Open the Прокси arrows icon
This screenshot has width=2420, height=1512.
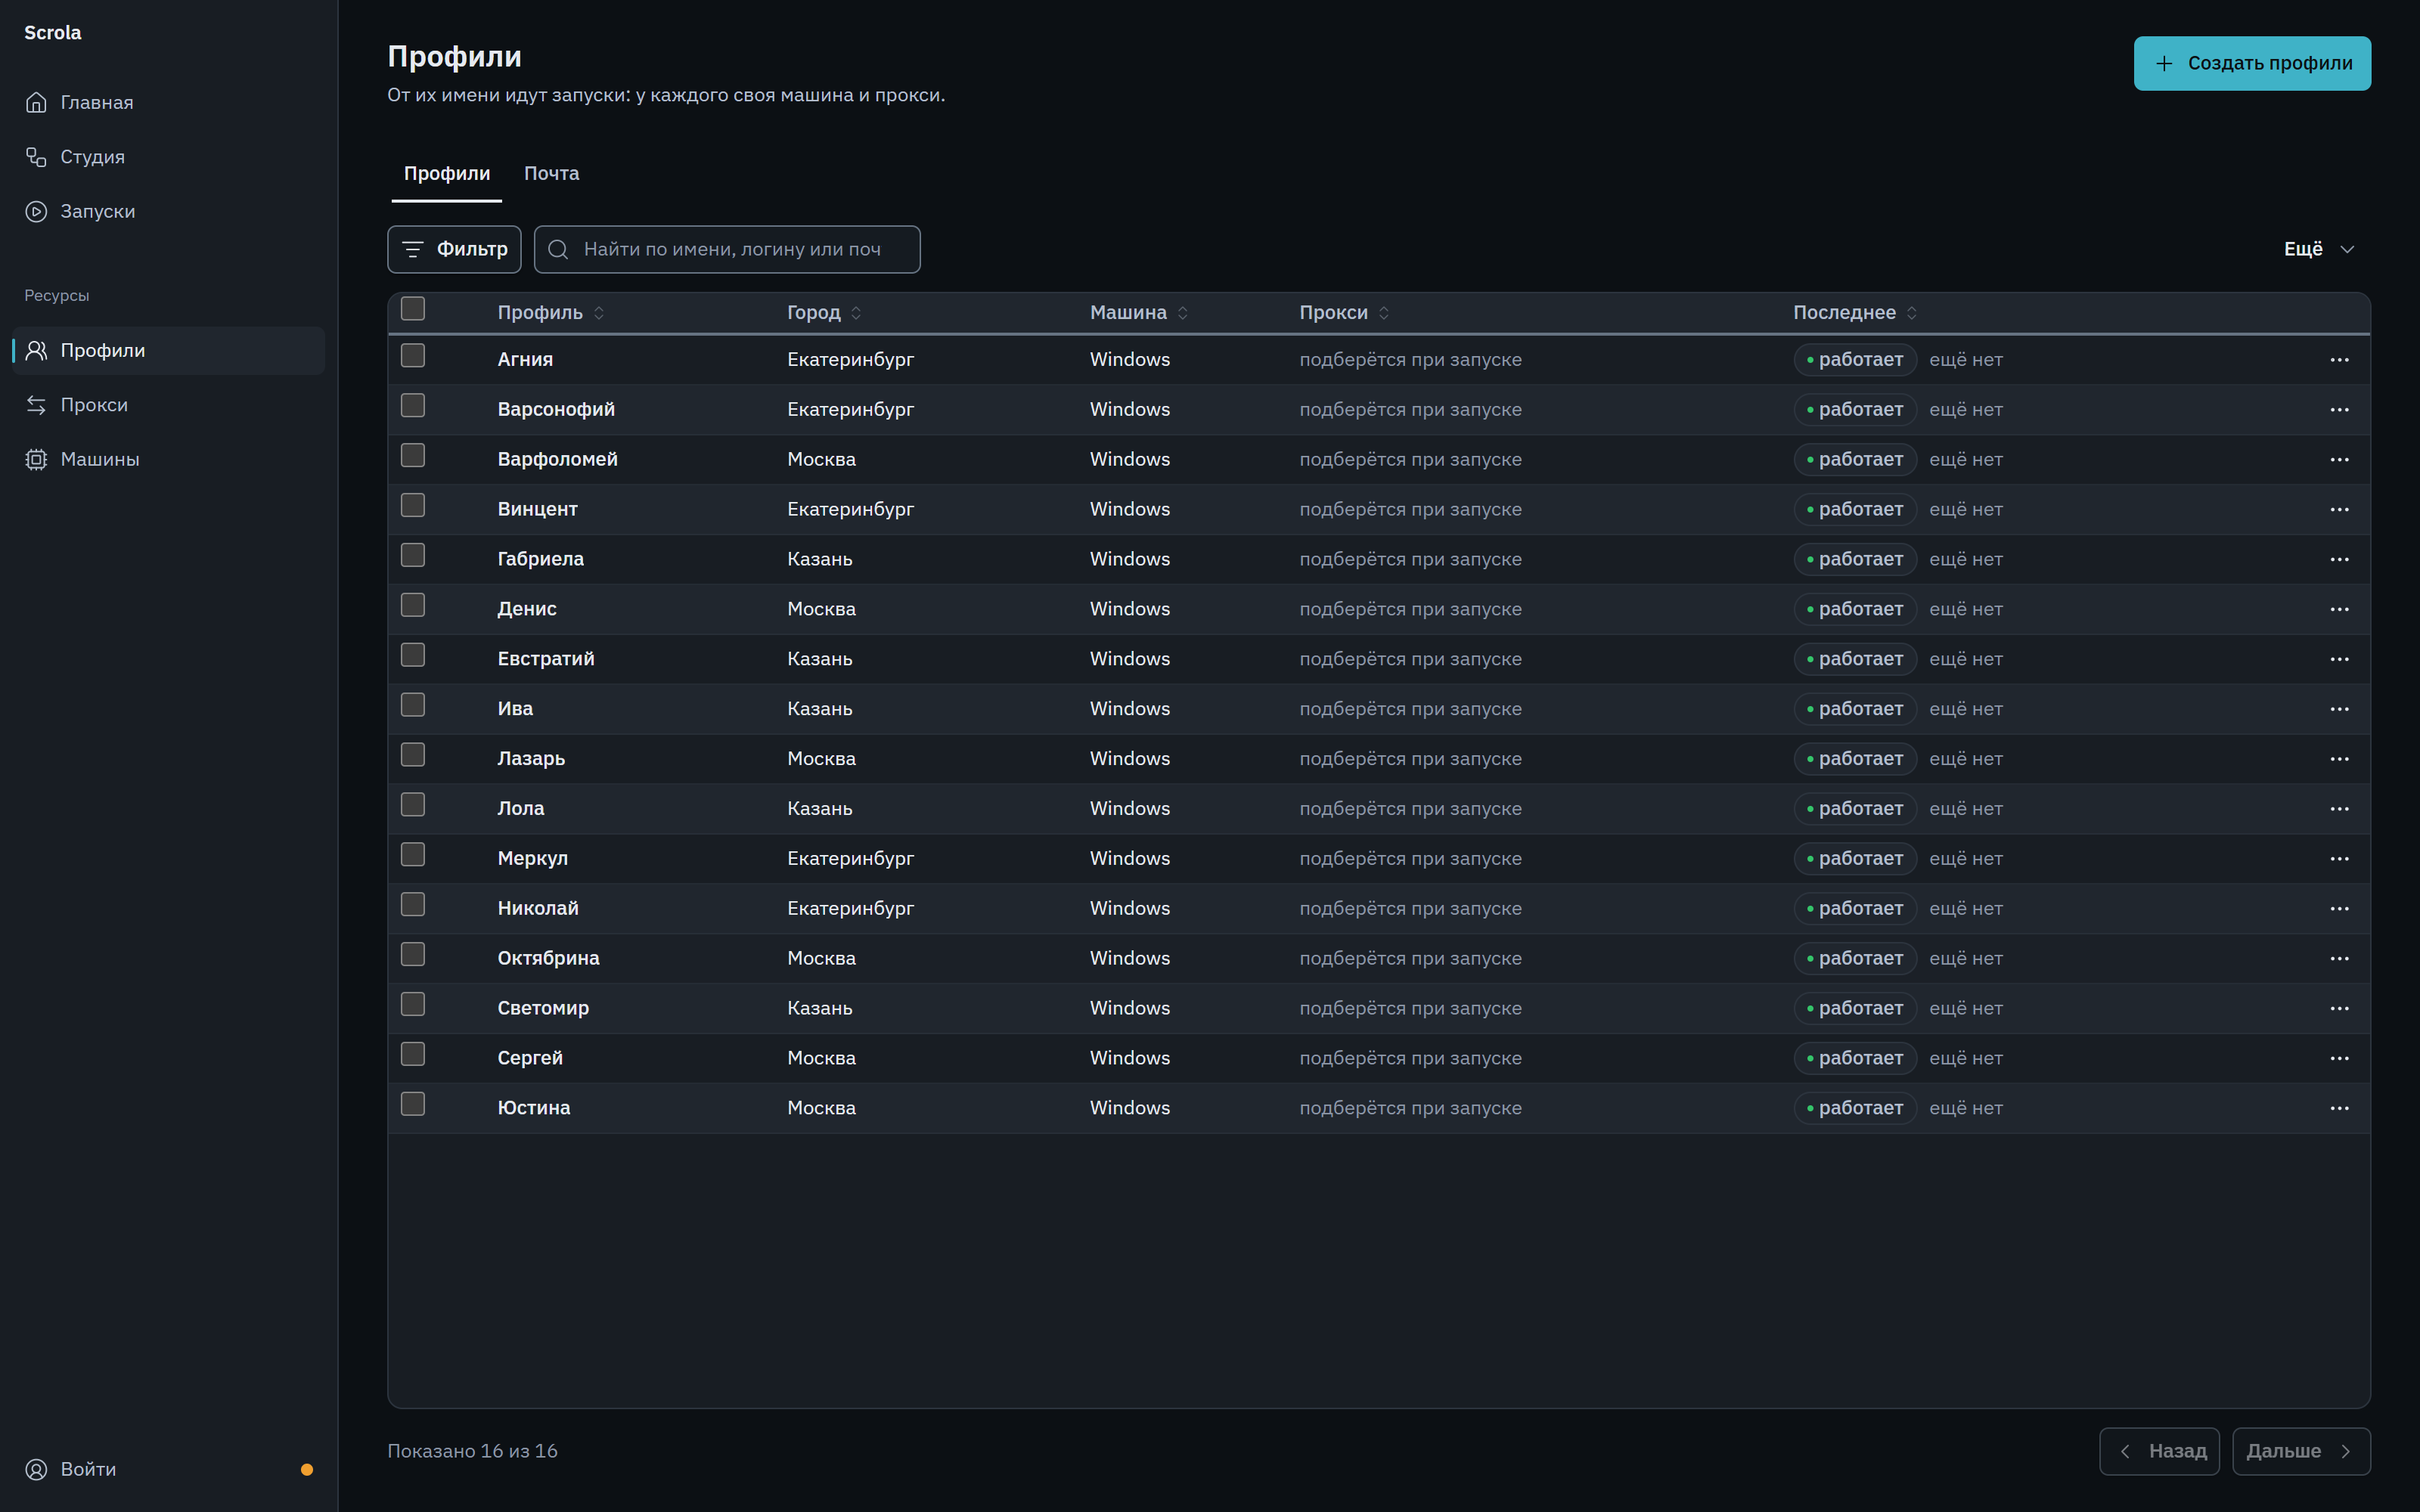pyautogui.click(x=36, y=405)
